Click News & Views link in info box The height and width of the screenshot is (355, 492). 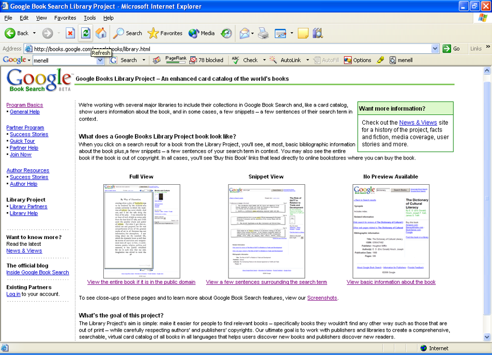click(418, 123)
